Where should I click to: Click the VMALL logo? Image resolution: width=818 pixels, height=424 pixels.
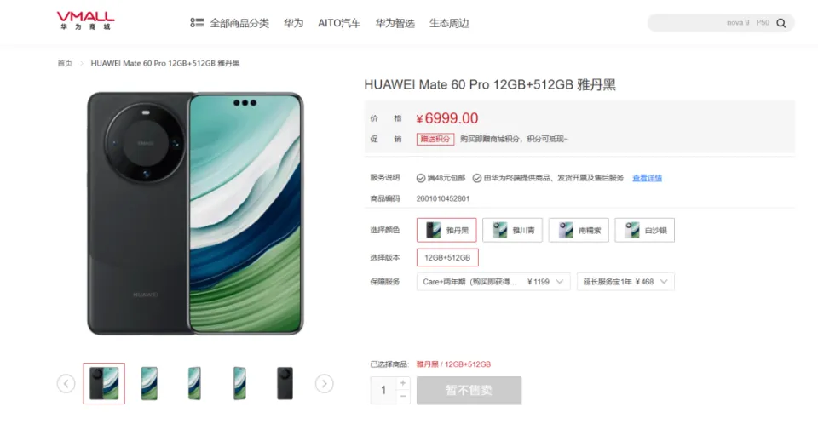click(x=85, y=21)
